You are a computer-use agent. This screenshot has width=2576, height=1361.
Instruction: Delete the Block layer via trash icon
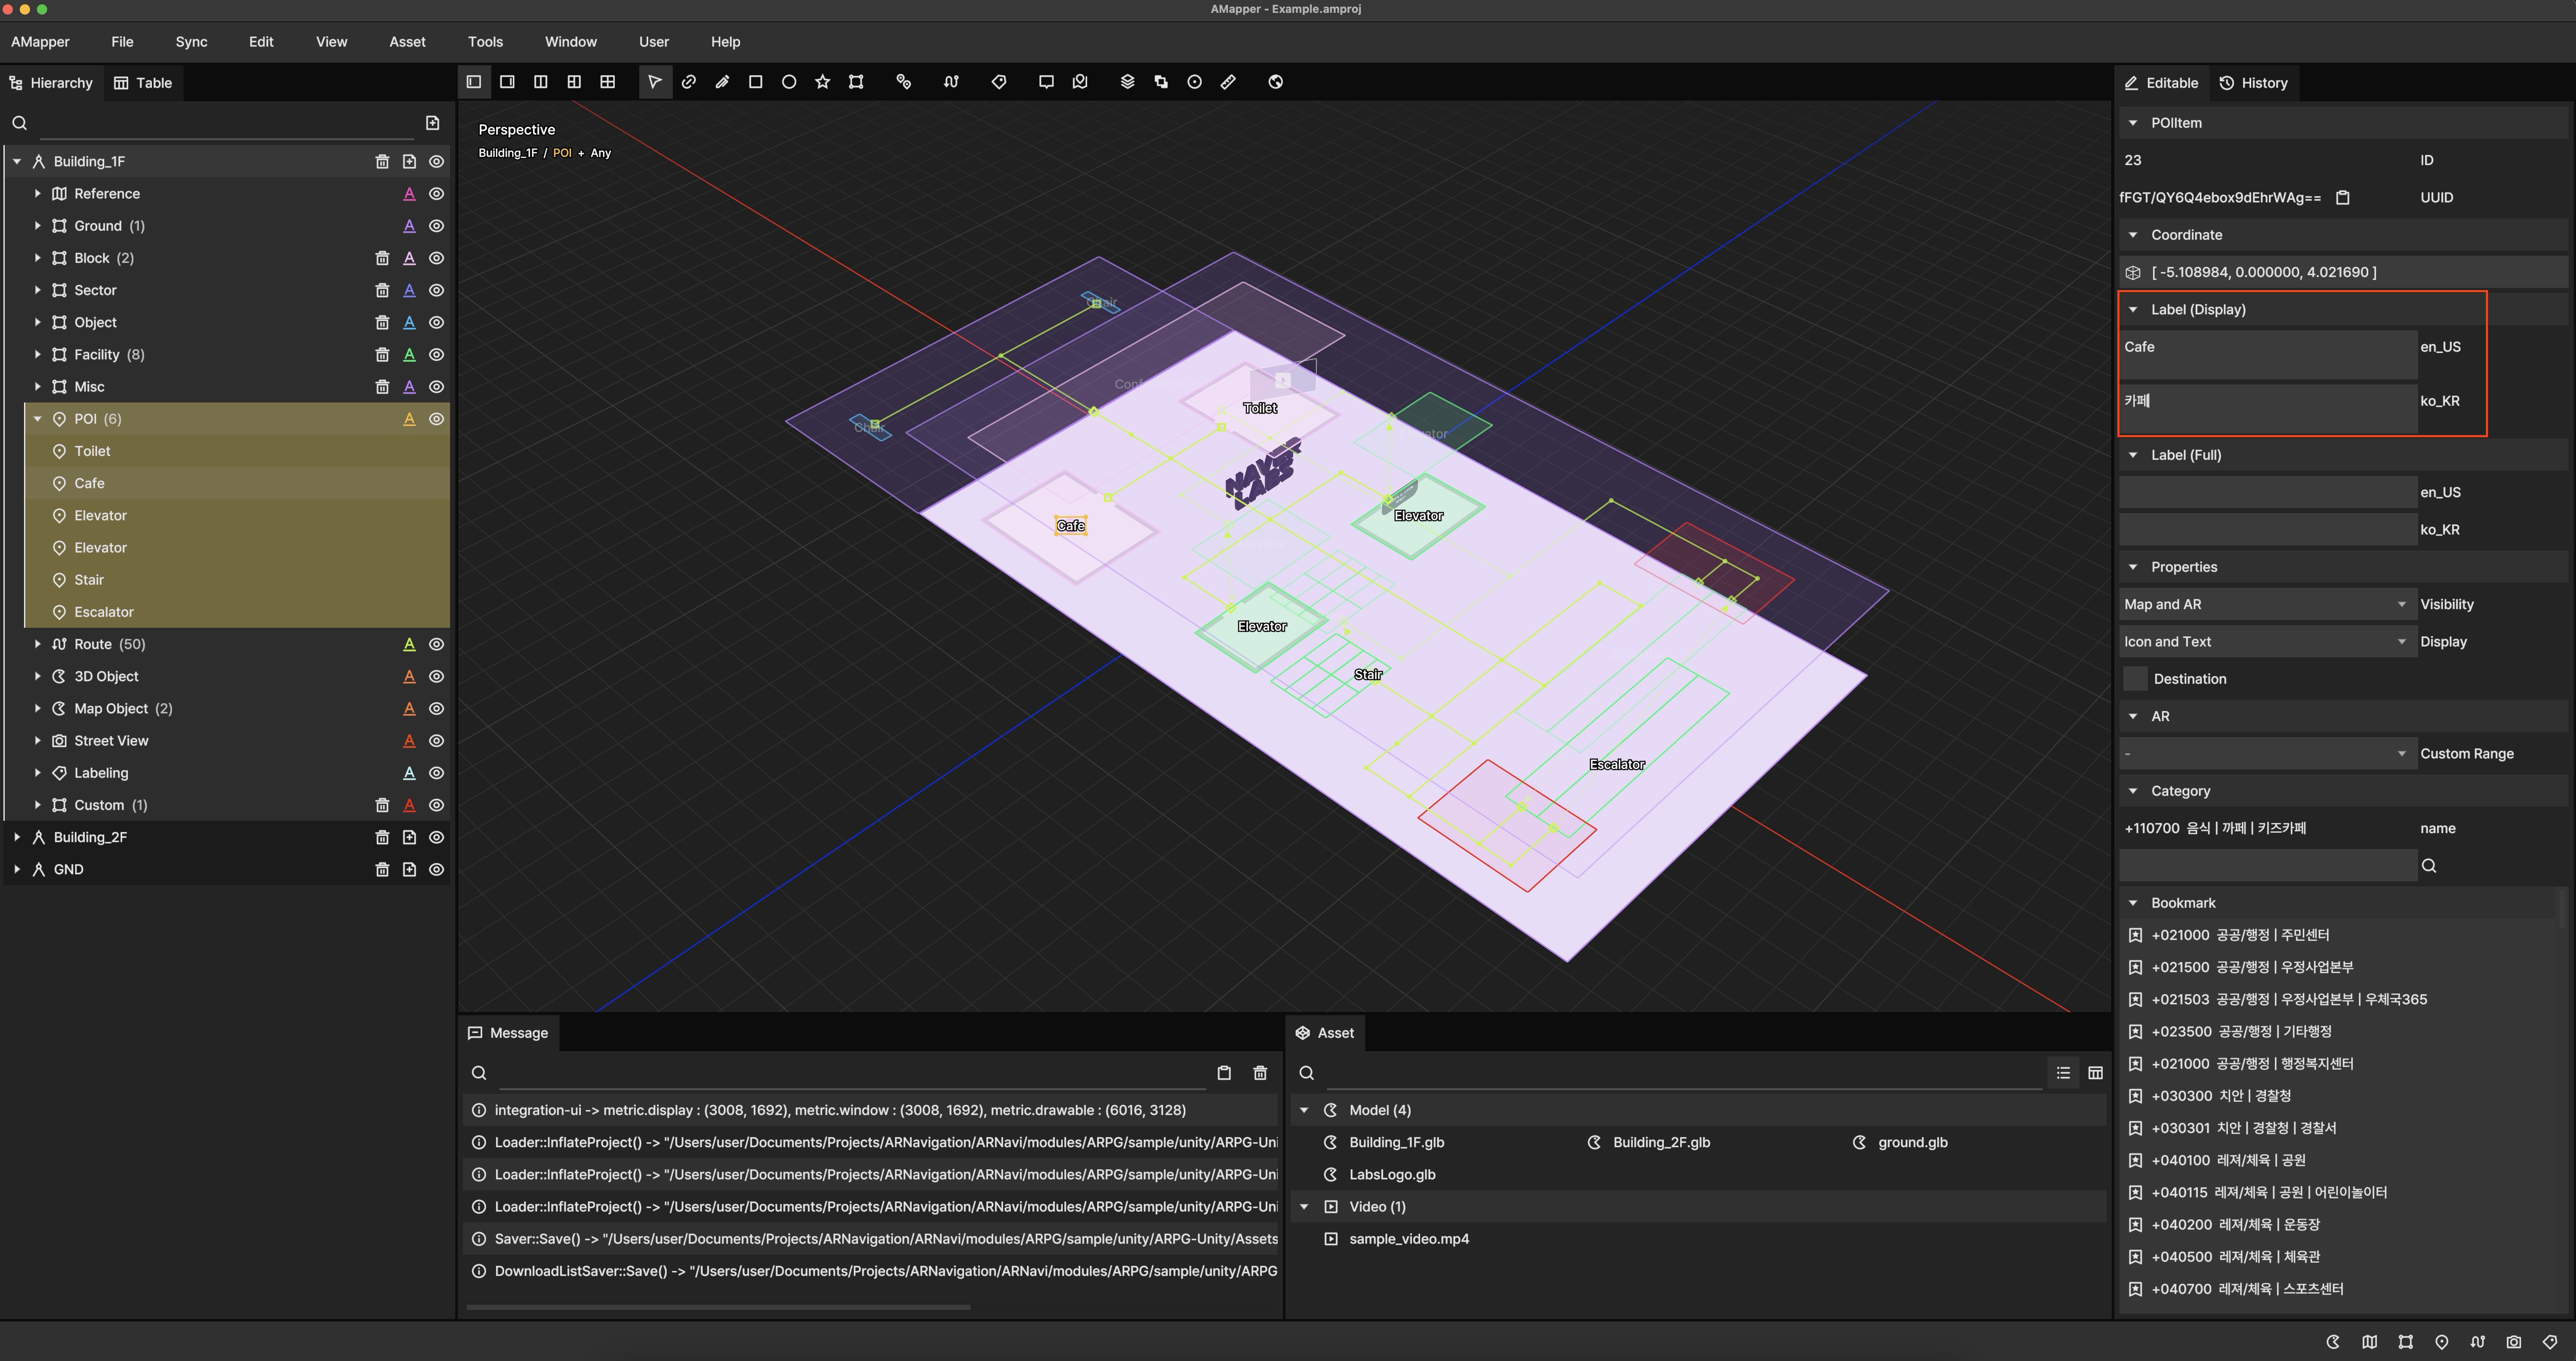[382, 258]
